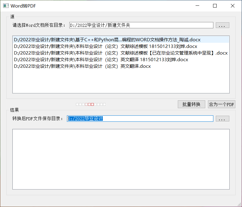
Task: Click inside the empty results list box
Action: 121,159
